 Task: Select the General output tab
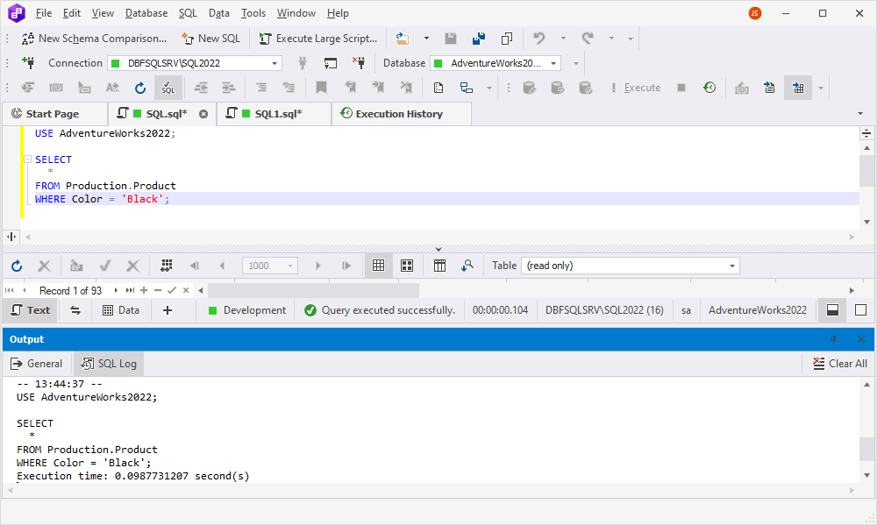coord(37,364)
